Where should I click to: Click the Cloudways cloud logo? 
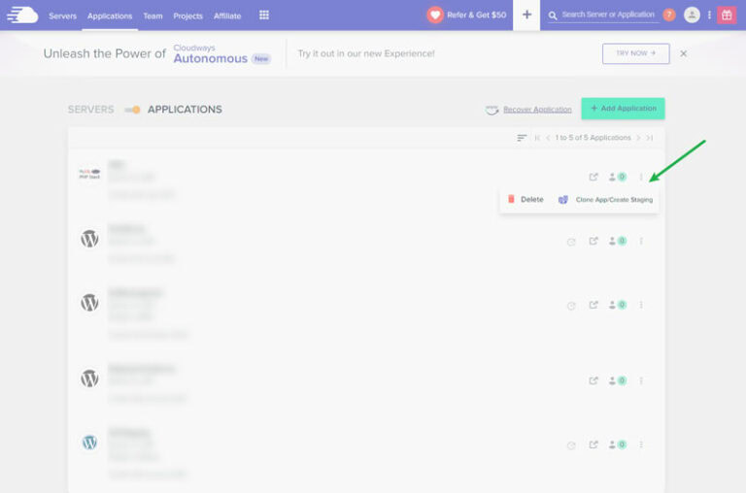[22, 15]
